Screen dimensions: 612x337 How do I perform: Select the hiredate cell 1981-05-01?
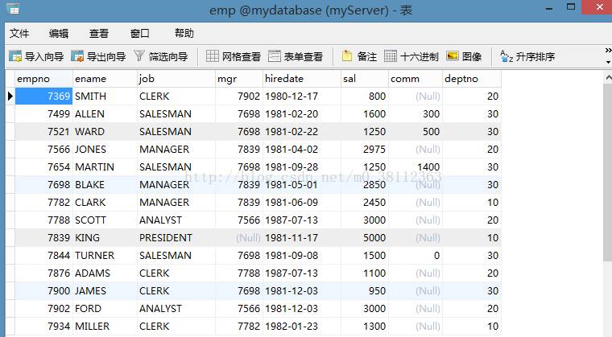302,184
